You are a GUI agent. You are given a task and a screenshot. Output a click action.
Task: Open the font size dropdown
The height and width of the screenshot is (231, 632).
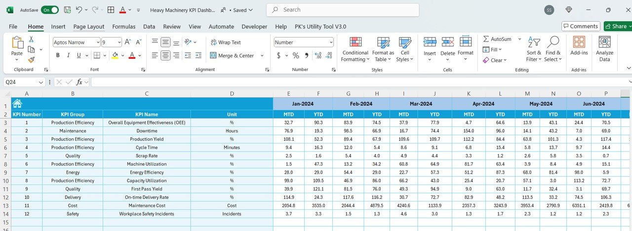(118, 42)
